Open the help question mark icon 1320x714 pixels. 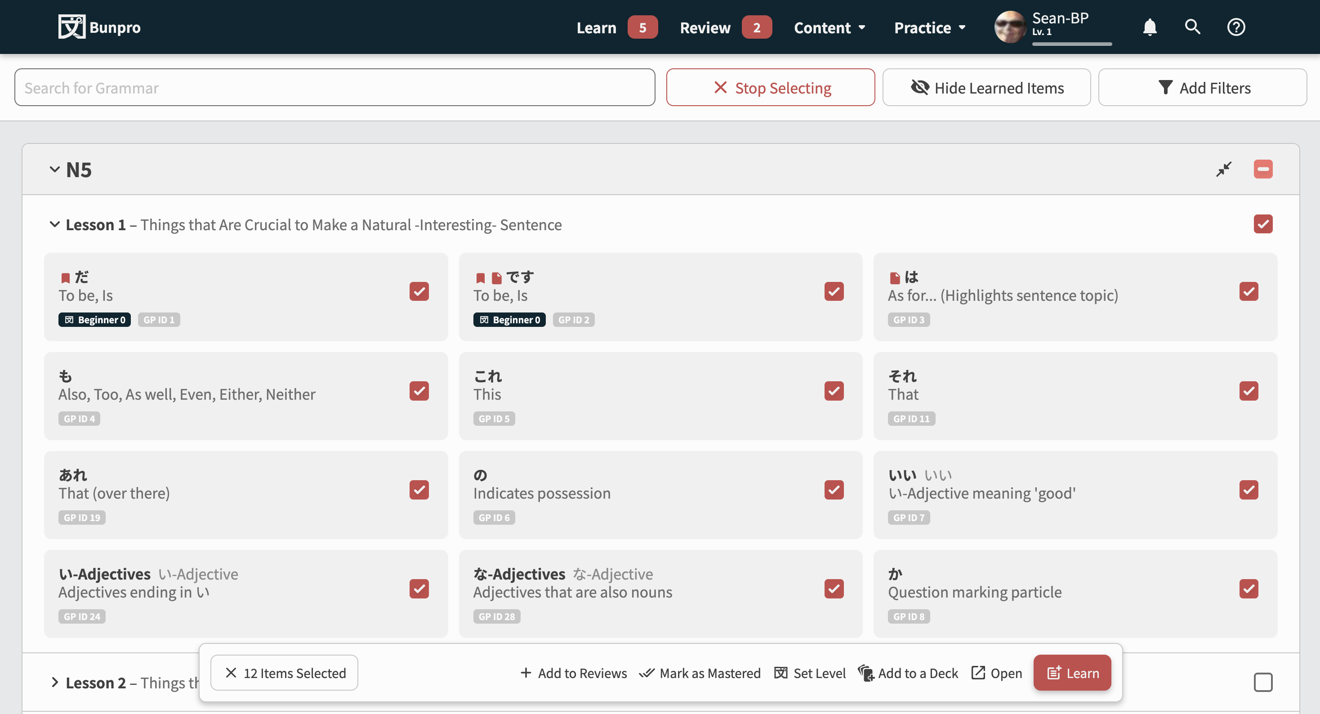[x=1236, y=27]
